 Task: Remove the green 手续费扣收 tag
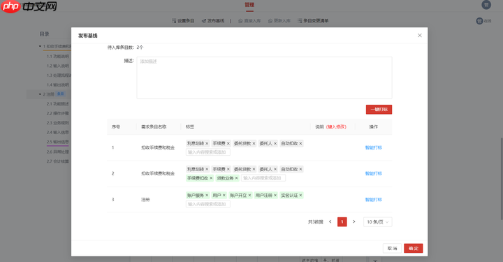click(x=211, y=178)
